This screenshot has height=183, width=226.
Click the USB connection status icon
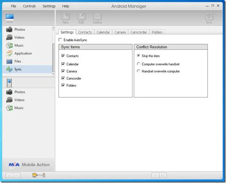pyautogui.click(x=39, y=175)
